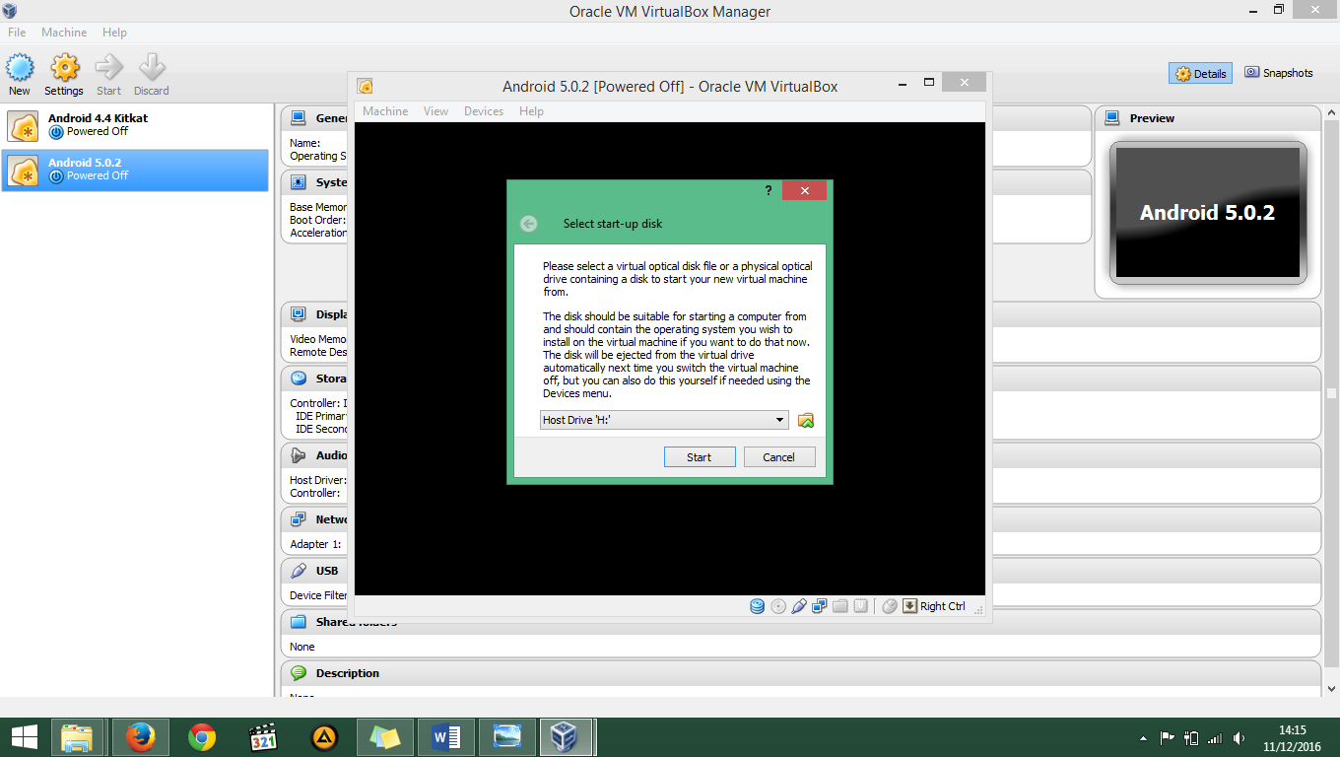Click the Start button in the dialog
Screen dimensions: 1340x757
tap(699, 457)
